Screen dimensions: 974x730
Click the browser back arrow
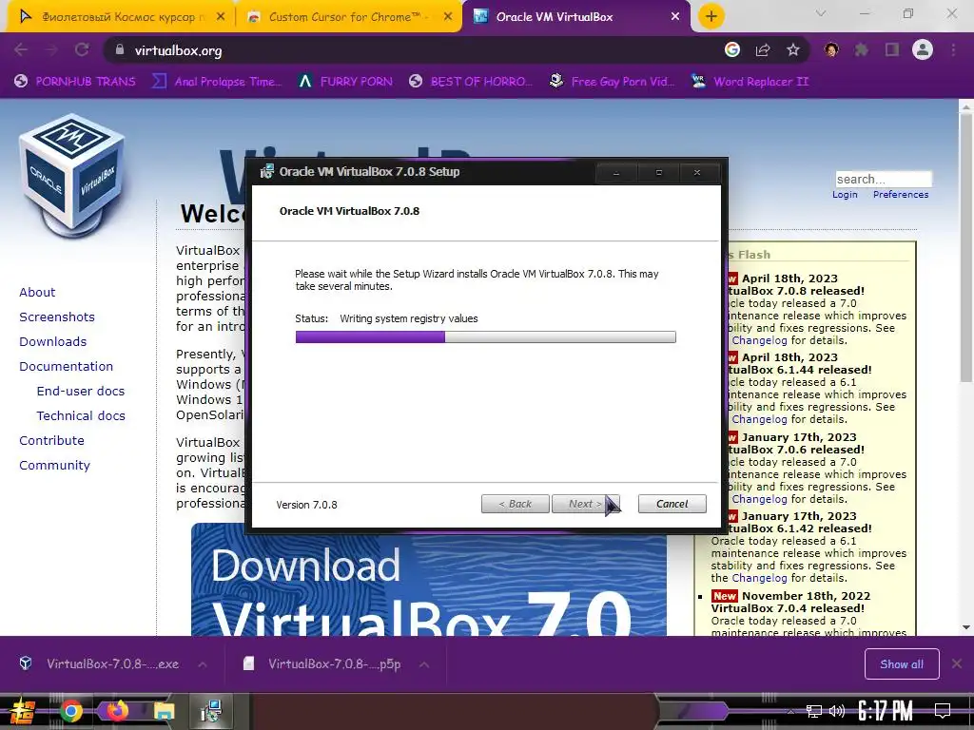coord(21,50)
